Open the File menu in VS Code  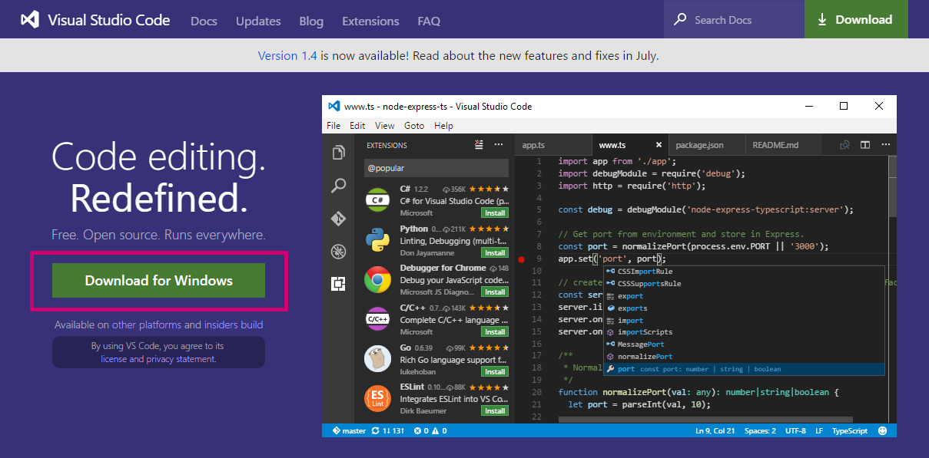[333, 126]
